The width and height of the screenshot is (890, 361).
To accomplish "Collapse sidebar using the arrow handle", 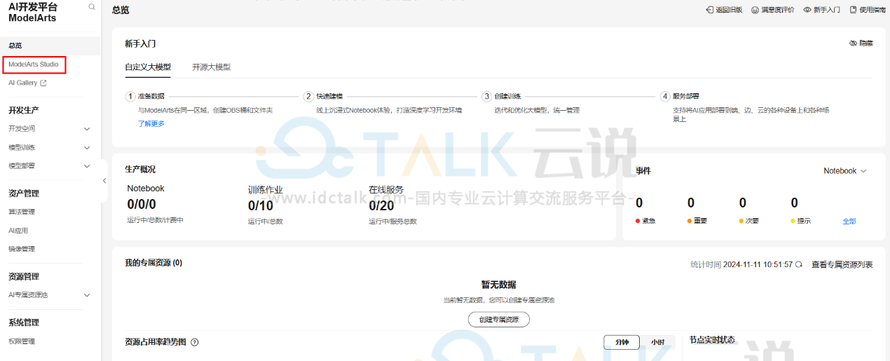I will pyautogui.click(x=104, y=180).
